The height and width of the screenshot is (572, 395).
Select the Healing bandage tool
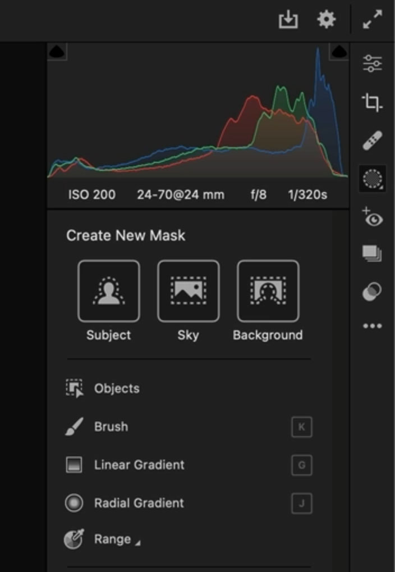(373, 140)
